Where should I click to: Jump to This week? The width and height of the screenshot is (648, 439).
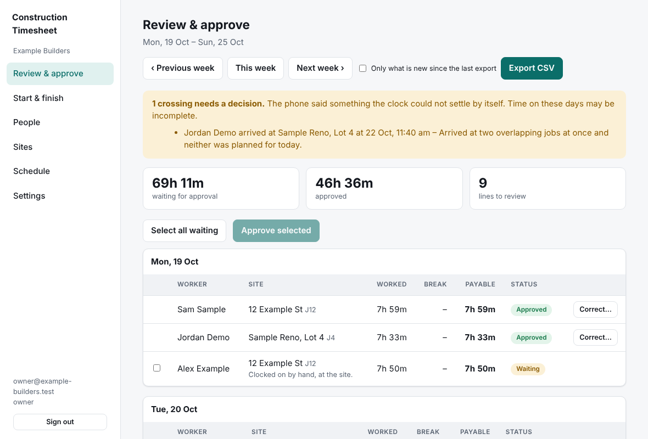click(255, 68)
